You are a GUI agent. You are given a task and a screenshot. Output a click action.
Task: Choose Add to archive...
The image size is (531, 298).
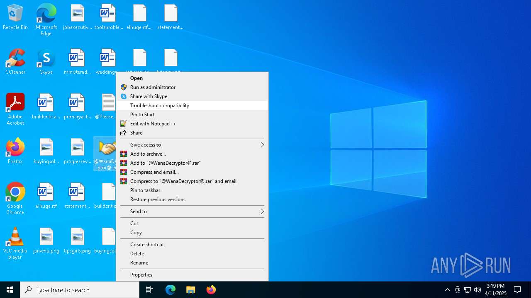click(x=192, y=154)
